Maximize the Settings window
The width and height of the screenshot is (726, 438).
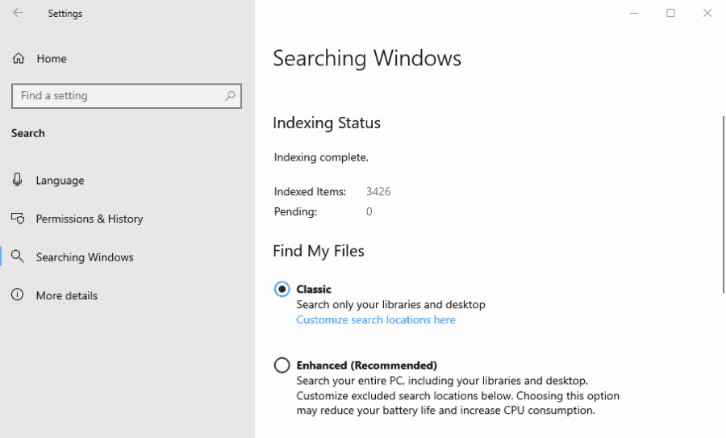click(670, 13)
